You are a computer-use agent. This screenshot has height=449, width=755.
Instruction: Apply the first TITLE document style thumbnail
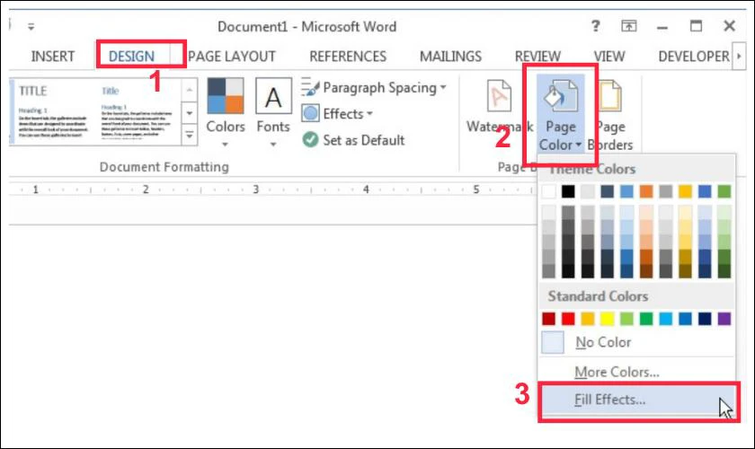52,111
